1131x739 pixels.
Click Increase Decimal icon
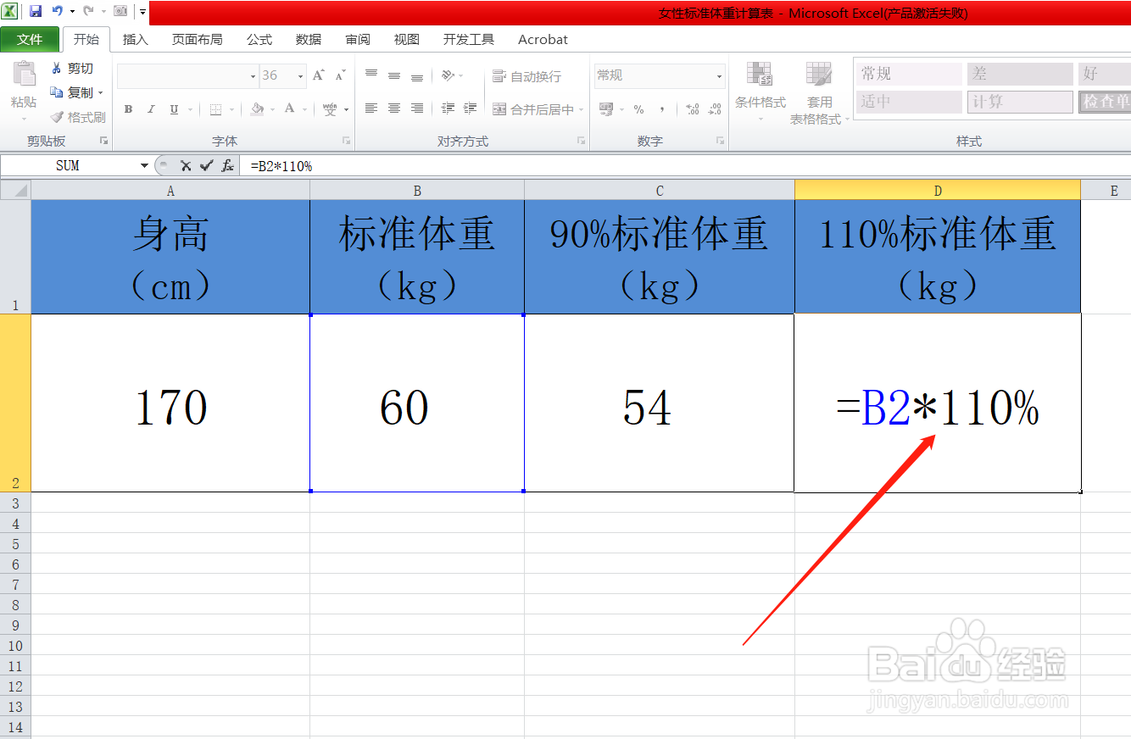click(x=693, y=109)
